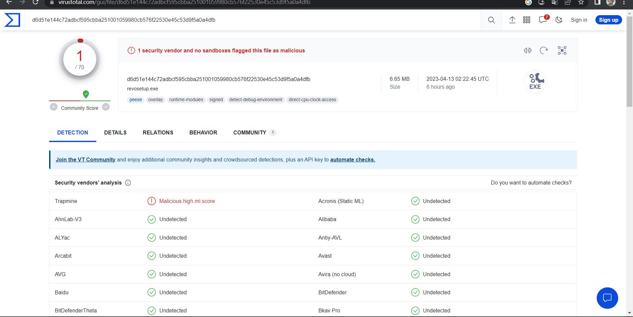Click the 2023-04-13 02:22:45 UTC timestamp
The height and width of the screenshot is (317, 633).
458,79
